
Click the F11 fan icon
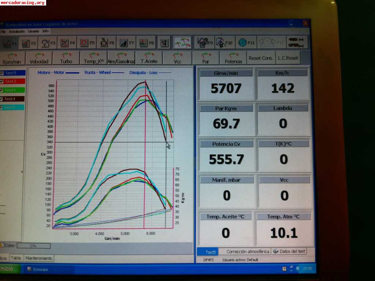[x=245, y=43]
